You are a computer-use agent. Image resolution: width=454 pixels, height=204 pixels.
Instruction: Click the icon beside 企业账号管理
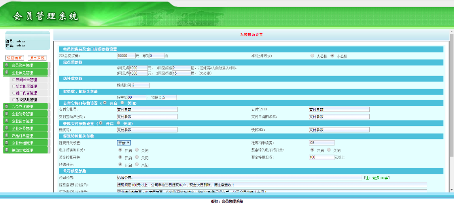point(7,128)
